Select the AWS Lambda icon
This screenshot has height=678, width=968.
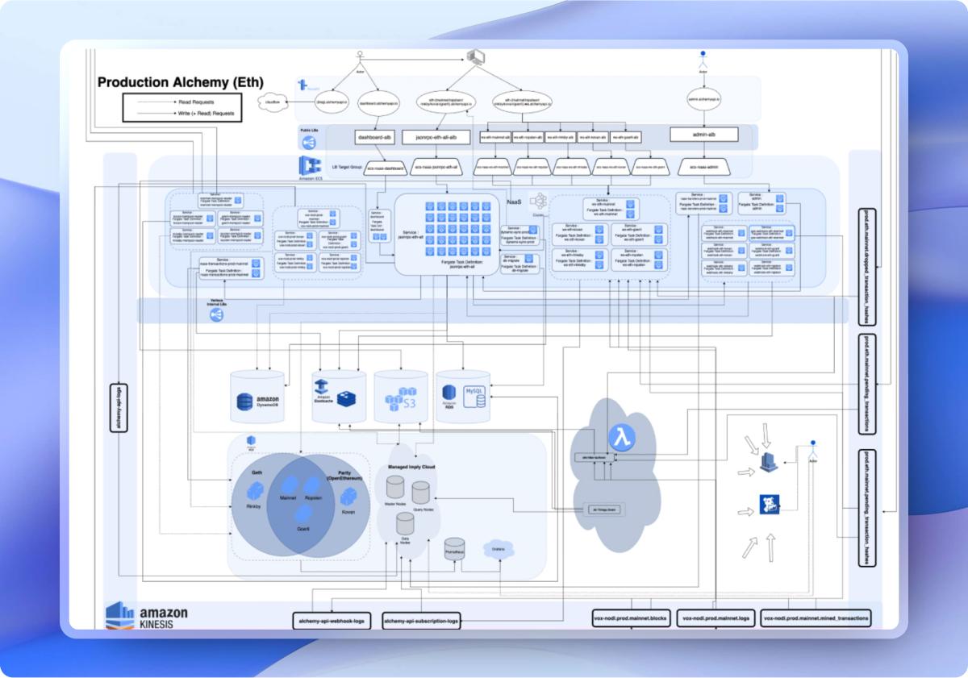click(x=622, y=438)
